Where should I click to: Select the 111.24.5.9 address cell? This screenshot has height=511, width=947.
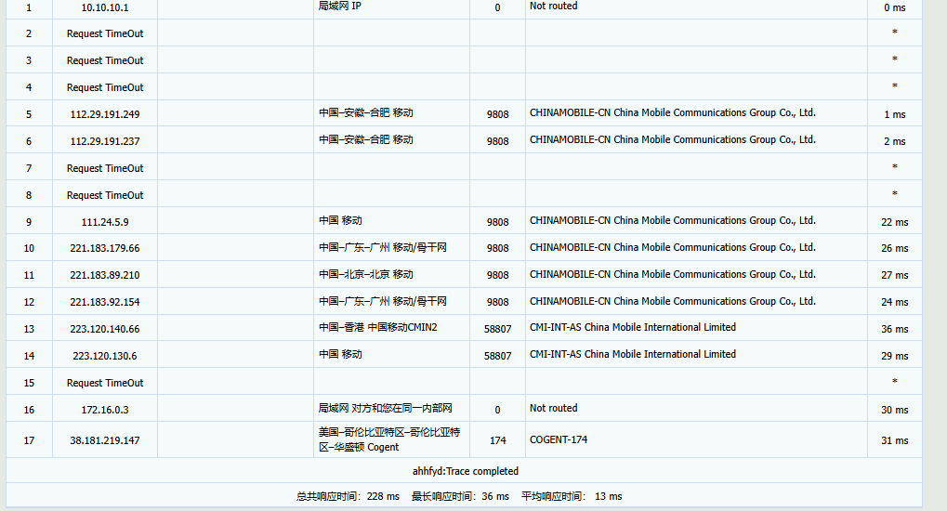coord(105,222)
